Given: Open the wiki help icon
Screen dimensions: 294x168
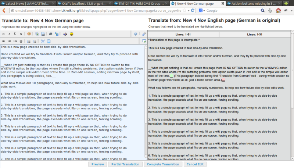Looking at the screenshot, I should coord(136,34).
